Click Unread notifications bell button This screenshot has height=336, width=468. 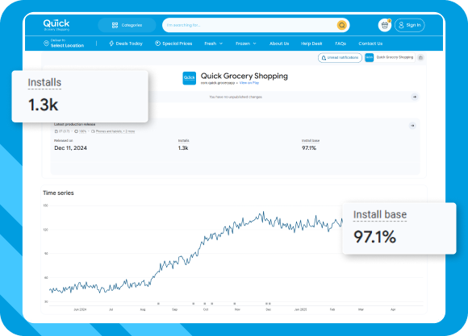point(340,57)
